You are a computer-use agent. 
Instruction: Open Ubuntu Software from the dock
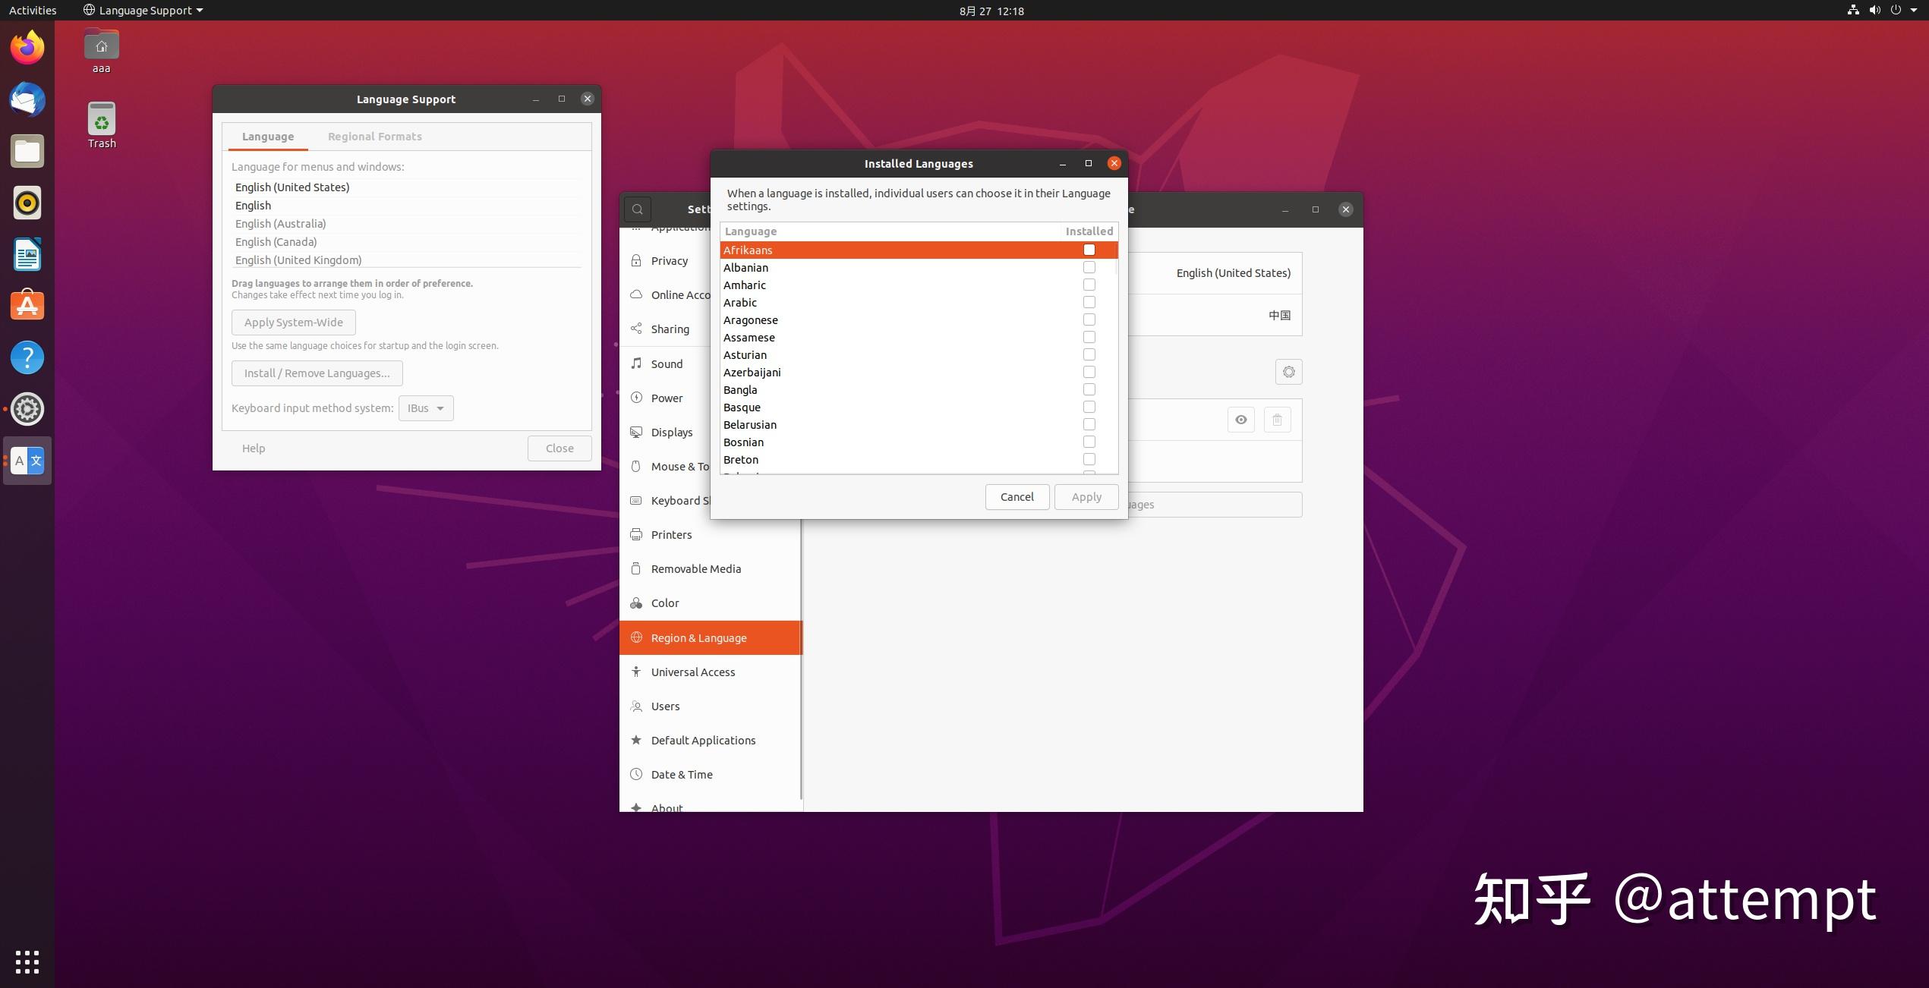point(27,306)
